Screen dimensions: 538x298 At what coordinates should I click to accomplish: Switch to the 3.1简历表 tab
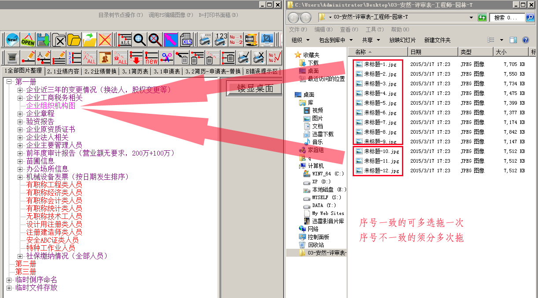(x=135, y=71)
